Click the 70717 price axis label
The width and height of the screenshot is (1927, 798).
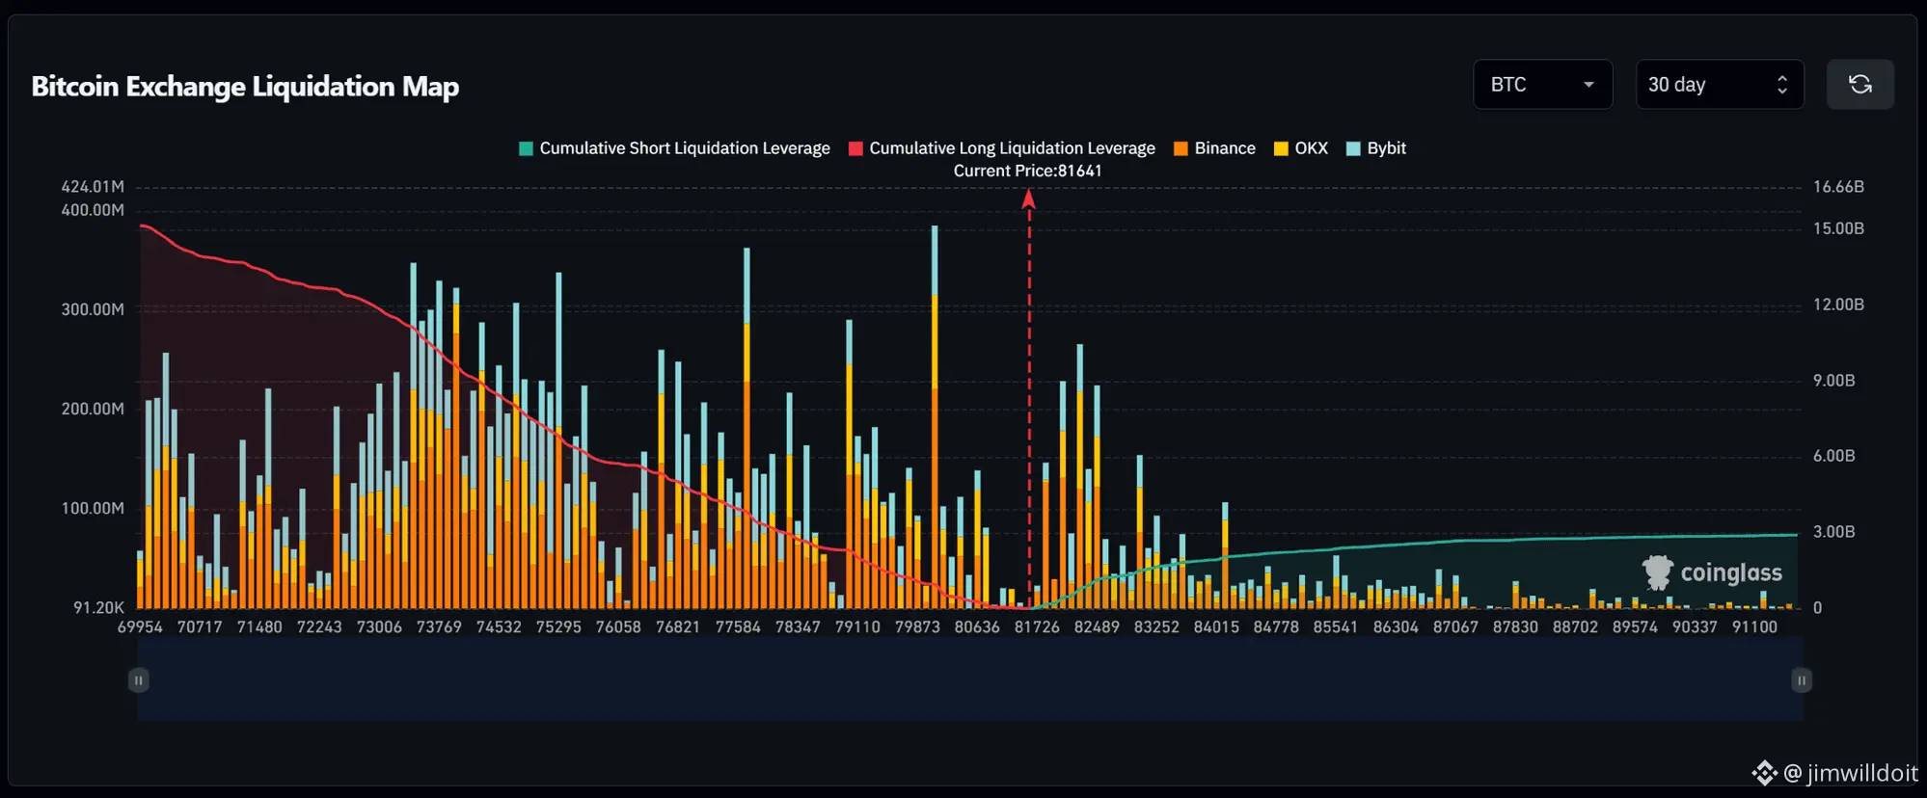(200, 627)
